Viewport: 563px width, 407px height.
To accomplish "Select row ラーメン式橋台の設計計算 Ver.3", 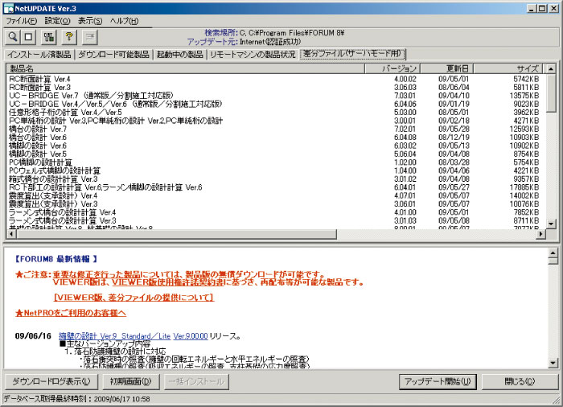I will (x=275, y=220).
